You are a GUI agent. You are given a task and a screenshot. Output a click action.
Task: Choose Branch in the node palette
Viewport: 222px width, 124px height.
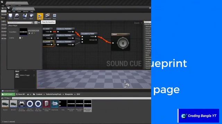148,29
